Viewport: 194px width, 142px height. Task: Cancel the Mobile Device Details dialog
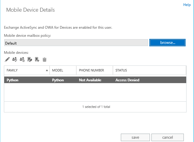167,137
